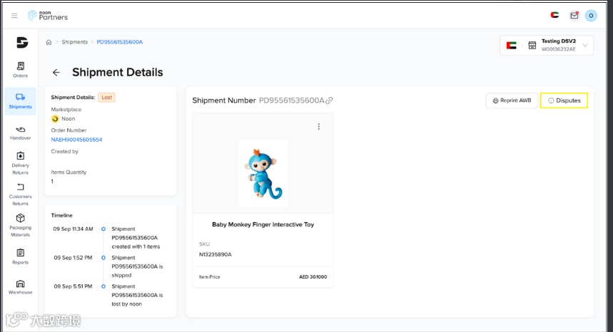
Task: Open the user profile avatar
Action: (x=591, y=16)
